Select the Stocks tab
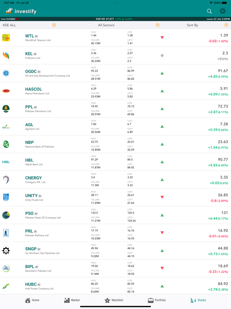Image resolution: width=231 pixels, height=309 pixels. click(198, 300)
